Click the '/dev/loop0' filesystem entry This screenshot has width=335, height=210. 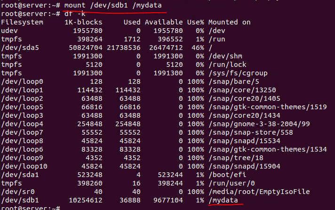[x=22, y=81]
